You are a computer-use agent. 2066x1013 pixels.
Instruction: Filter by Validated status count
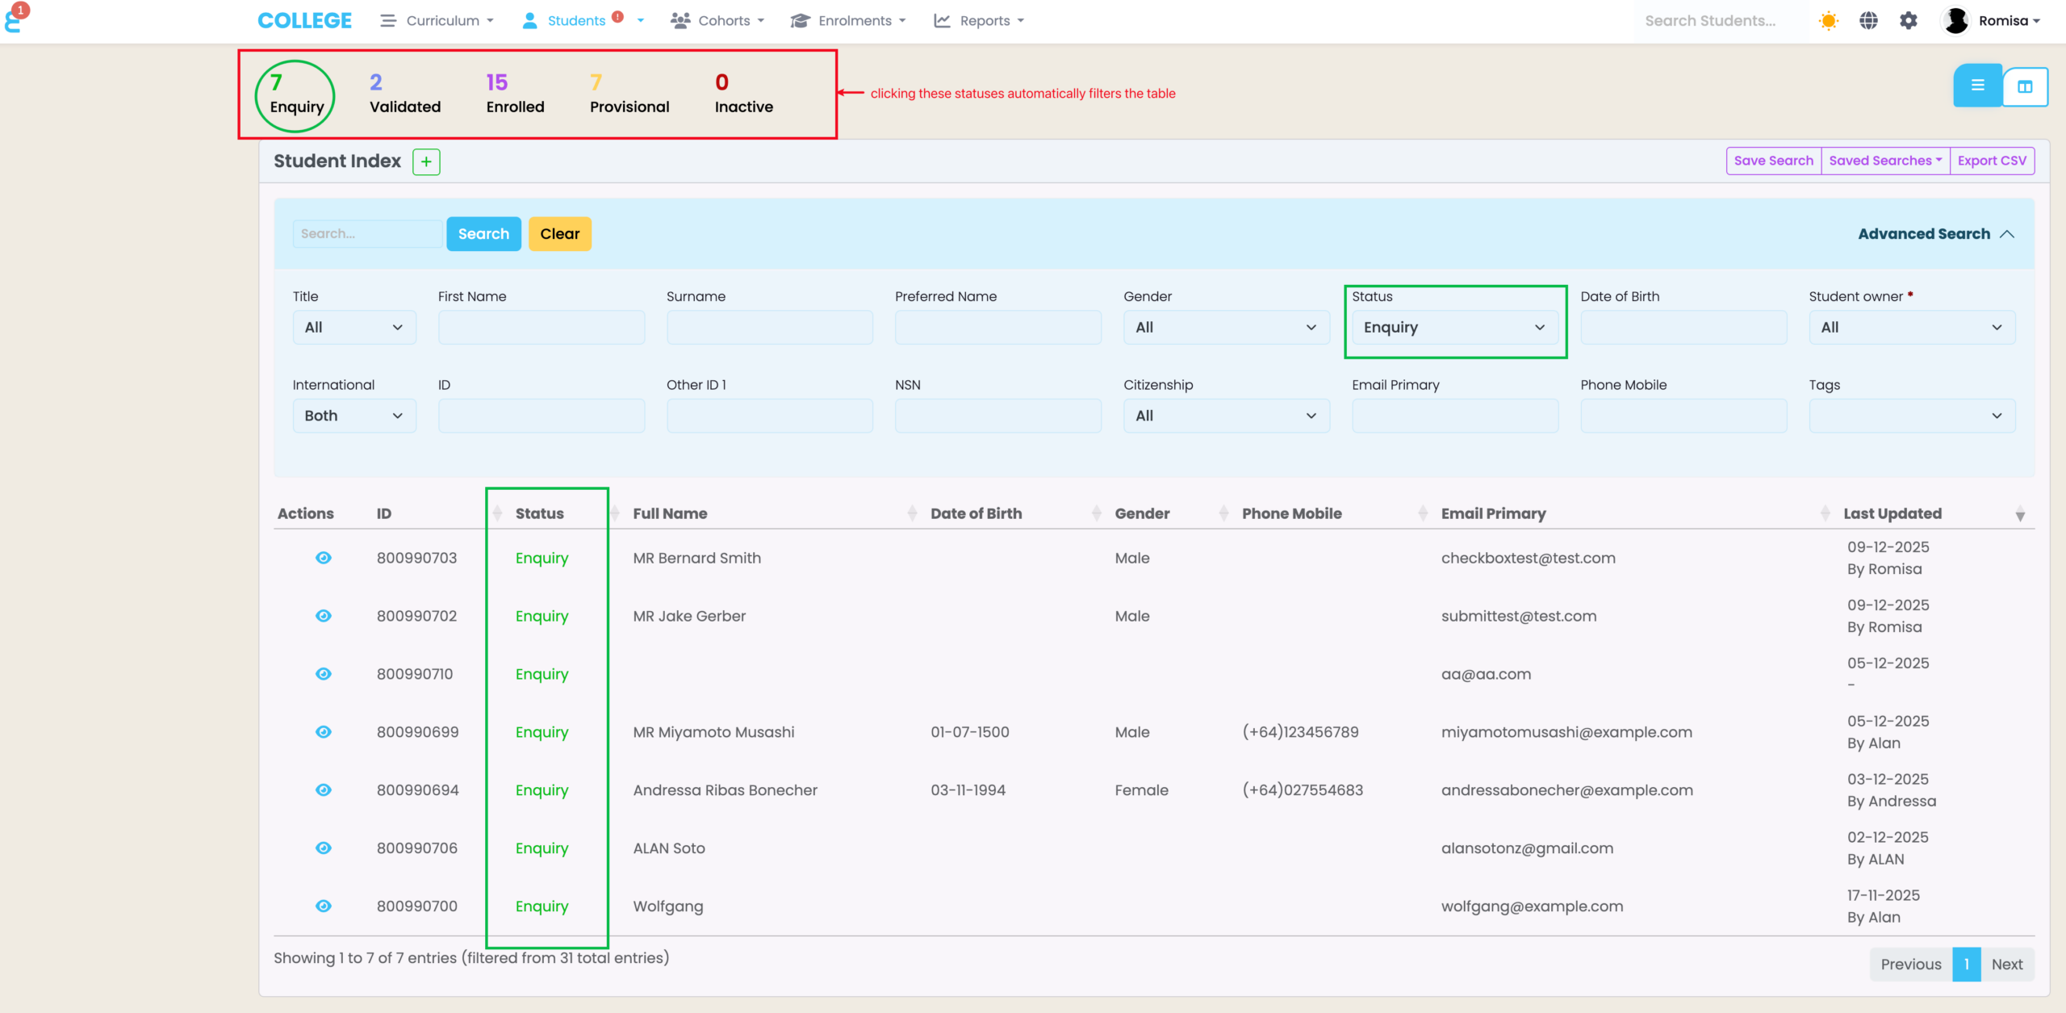pyautogui.click(x=404, y=94)
